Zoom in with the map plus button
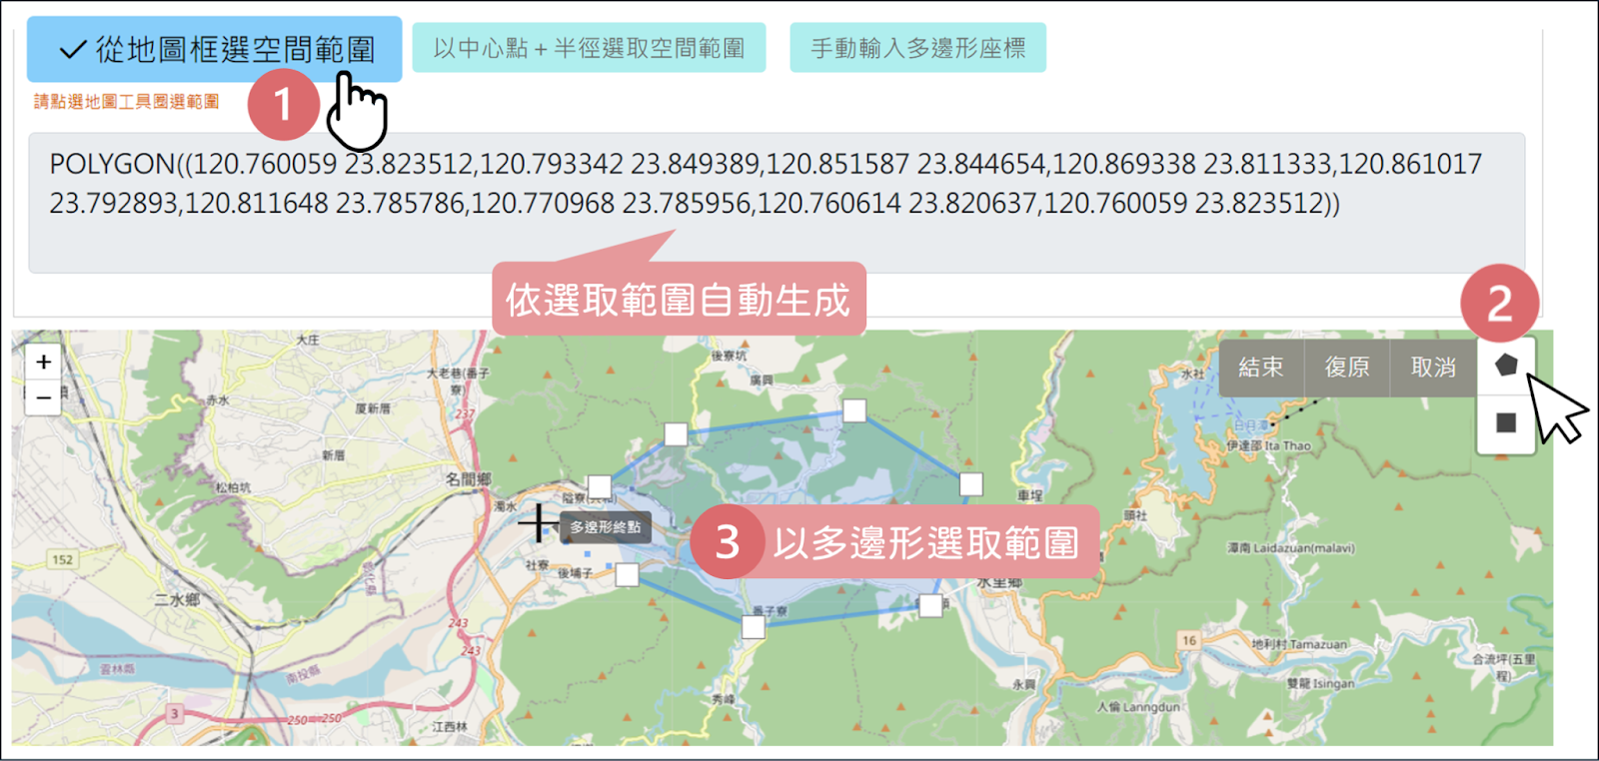Viewport: 1599px width, 761px height. pyautogui.click(x=44, y=363)
